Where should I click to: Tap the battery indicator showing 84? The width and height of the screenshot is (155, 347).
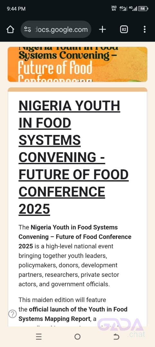(x=143, y=9)
